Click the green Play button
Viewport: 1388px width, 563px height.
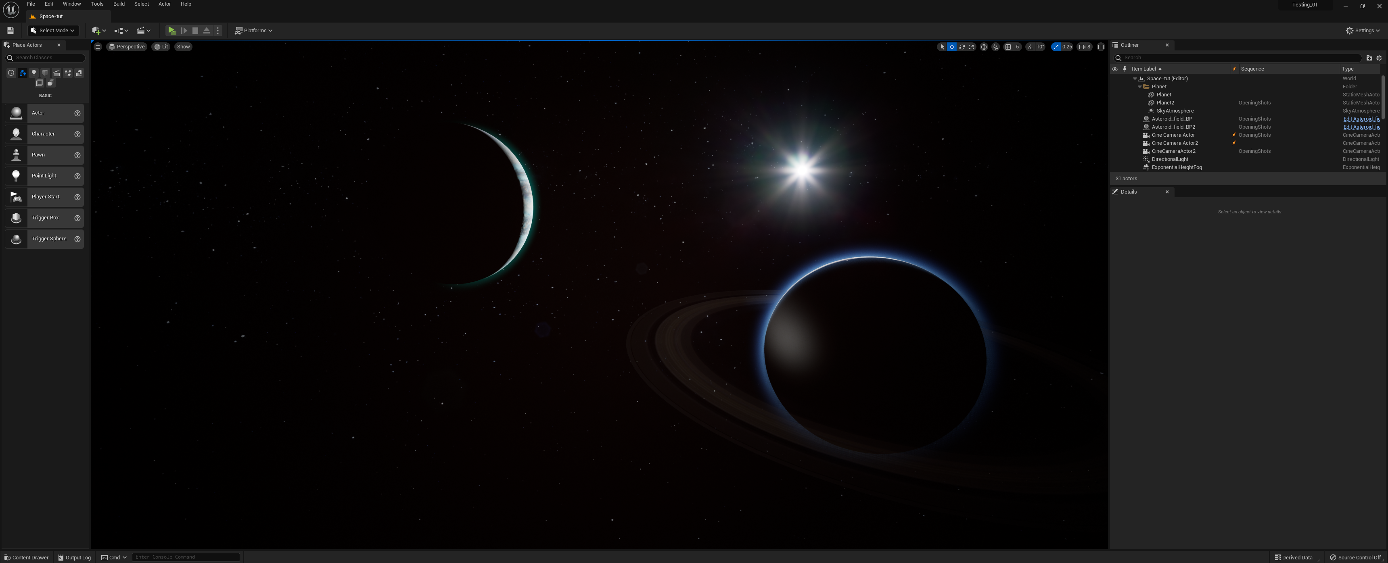[x=171, y=31]
